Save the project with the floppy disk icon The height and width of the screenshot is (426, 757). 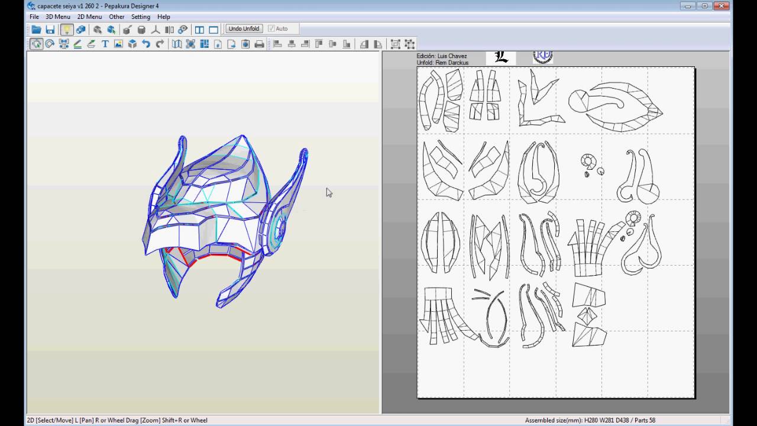[x=50, y=29]
